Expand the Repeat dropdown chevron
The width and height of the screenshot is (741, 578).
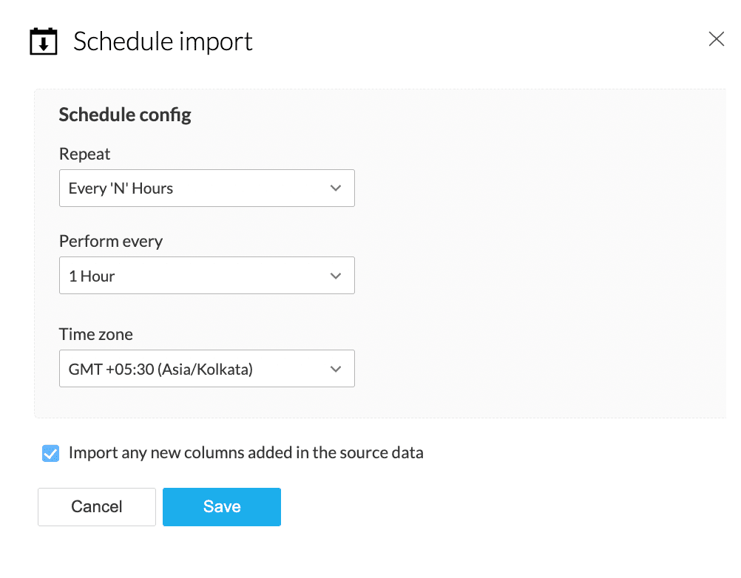point(336,188)
